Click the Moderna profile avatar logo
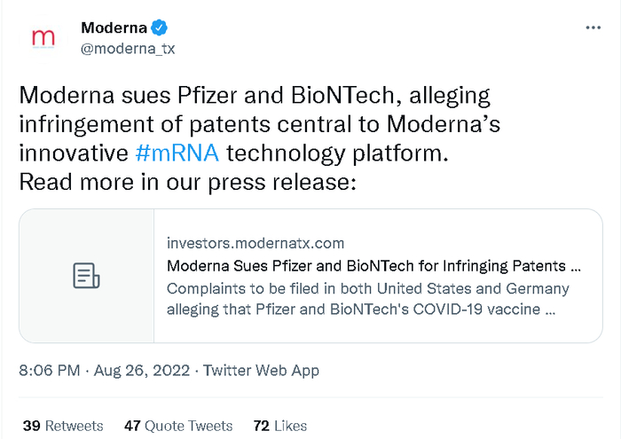Viewport: 621px width, 439px height. (x=43, y=38)
